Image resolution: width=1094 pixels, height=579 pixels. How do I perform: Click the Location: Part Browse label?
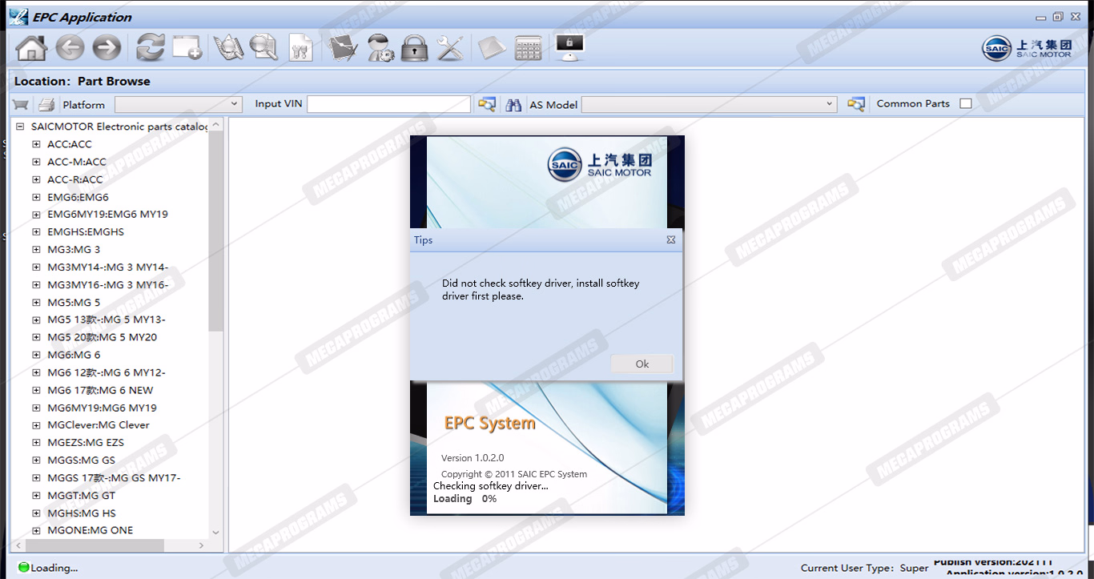point(82,81)
